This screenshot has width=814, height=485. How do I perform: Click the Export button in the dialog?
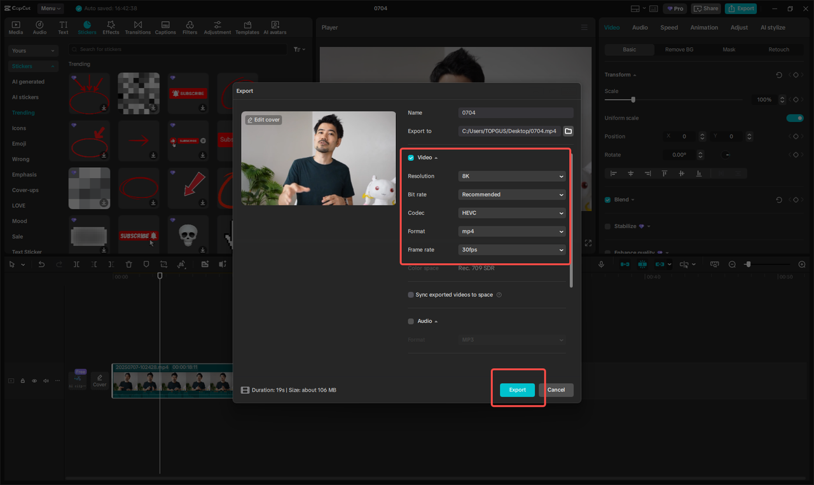pos(517,390)
